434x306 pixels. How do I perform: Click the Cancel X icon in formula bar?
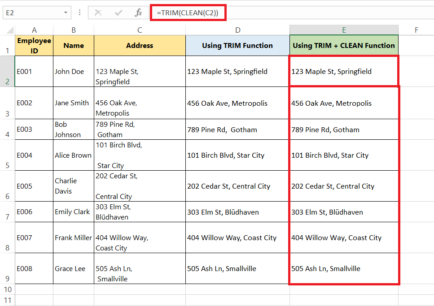tap(98, 13)
